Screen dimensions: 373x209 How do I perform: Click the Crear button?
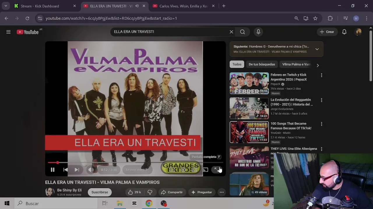pos(327,32)
